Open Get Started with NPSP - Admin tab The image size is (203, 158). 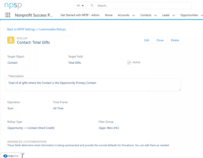tap(80, 15)
